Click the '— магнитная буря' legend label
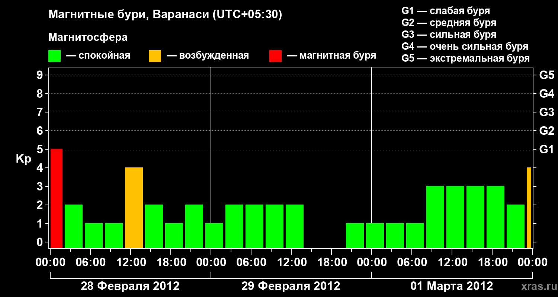The height and width of the screenshot is (297, 558). coord(331,56)
